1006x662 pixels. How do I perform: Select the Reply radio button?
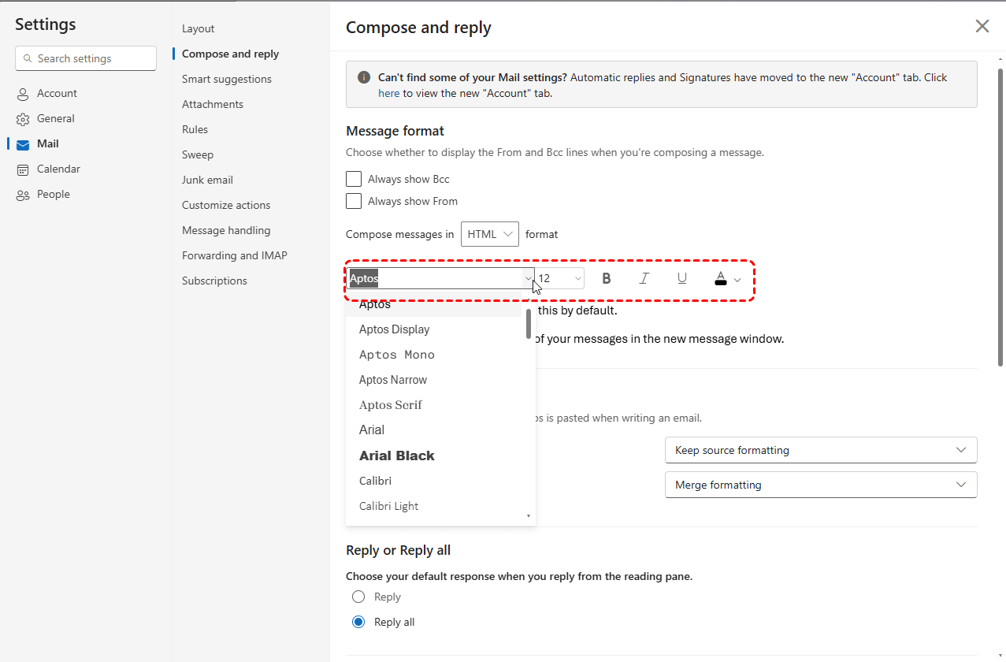click(358, 597)
